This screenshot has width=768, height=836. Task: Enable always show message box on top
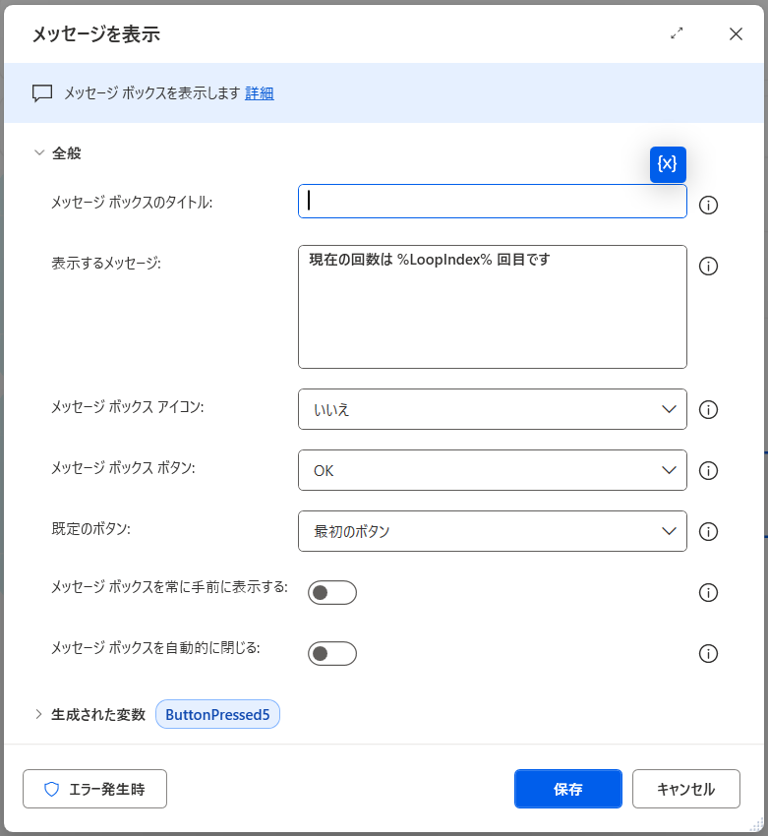point(332,593)
